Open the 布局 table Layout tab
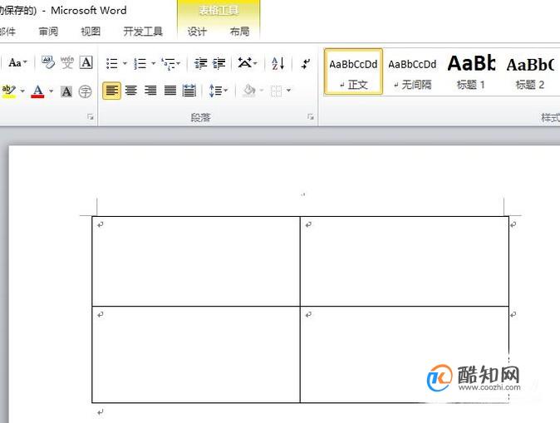 coord(239,32)
